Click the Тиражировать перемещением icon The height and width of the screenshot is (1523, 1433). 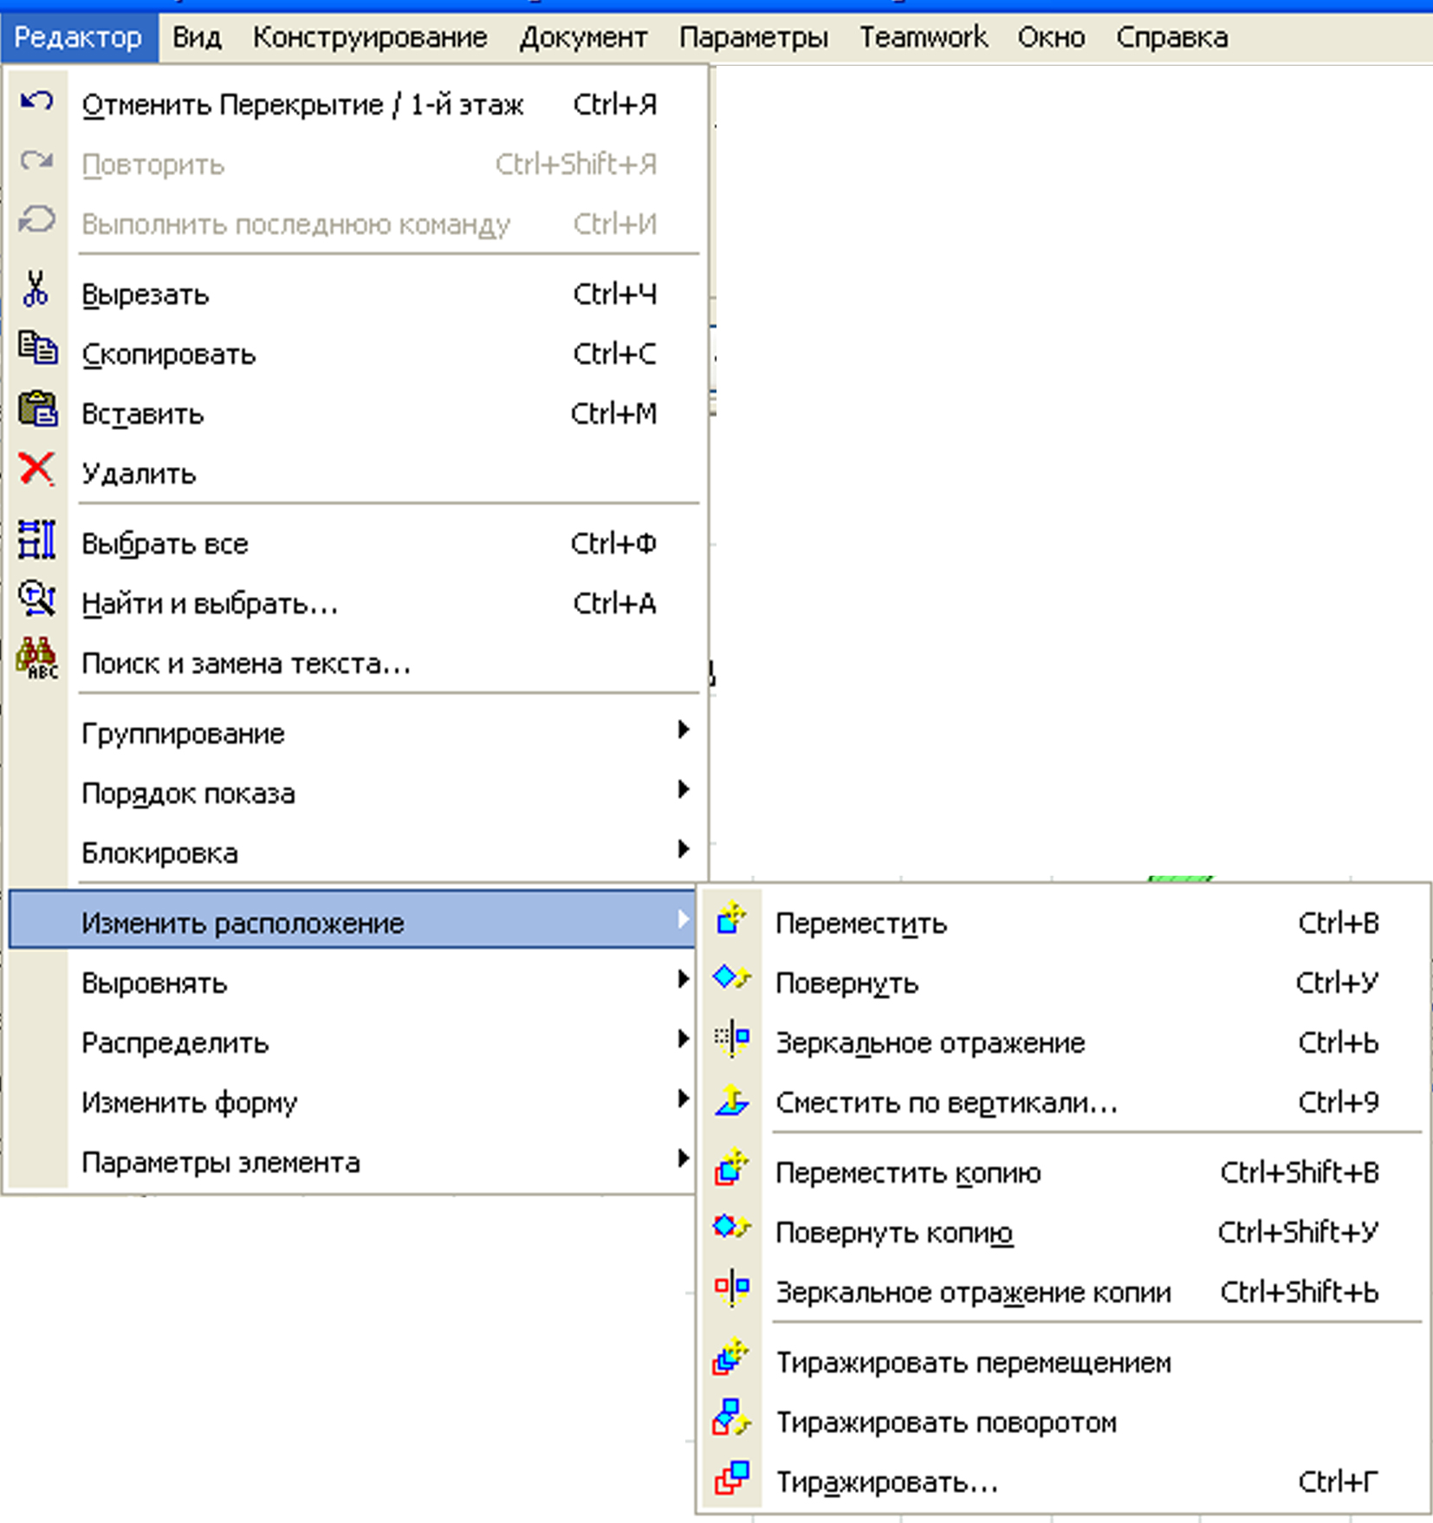pyautogui.click(x=731, y=1358)
